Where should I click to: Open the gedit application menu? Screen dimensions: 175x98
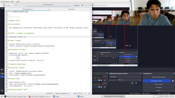click(18, 2)
